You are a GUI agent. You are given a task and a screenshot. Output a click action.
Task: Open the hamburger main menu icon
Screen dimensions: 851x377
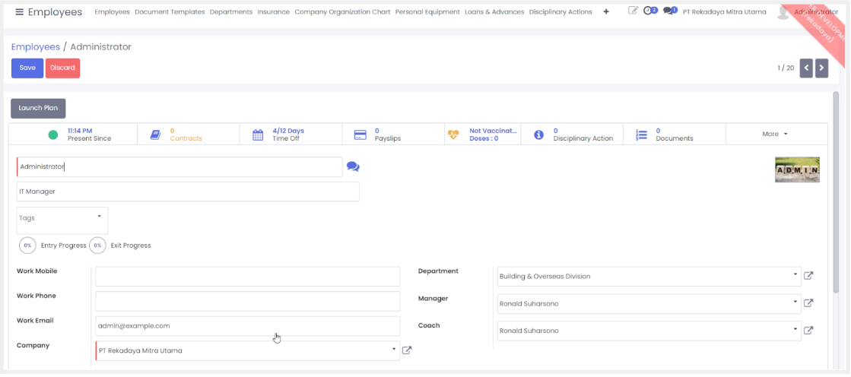coord(19,12)
